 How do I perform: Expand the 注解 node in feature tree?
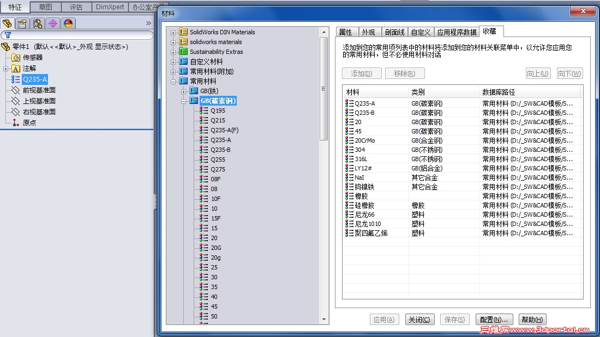click(x=5, y=69)
